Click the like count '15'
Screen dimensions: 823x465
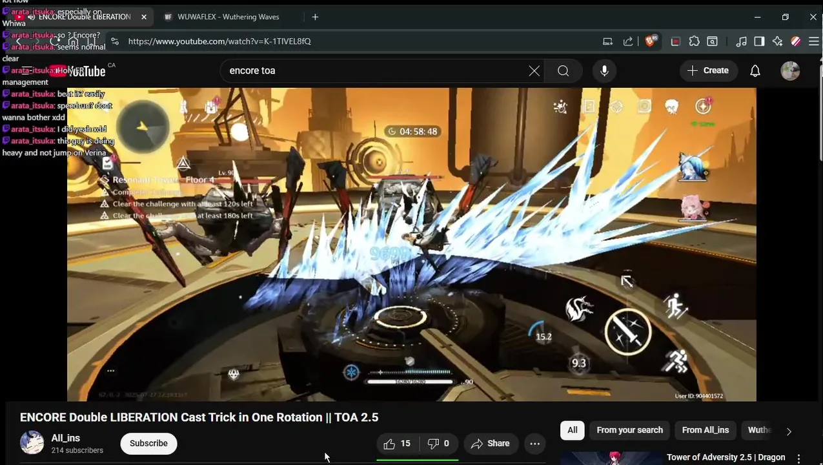tap(405, 444)
